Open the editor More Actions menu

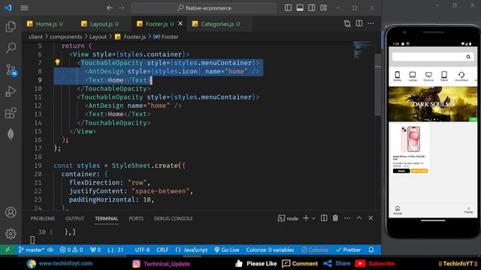[x=371, y=23]
